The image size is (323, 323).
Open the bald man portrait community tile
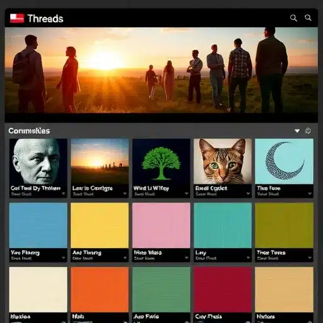pyautogui.click(x=38, y=161)
